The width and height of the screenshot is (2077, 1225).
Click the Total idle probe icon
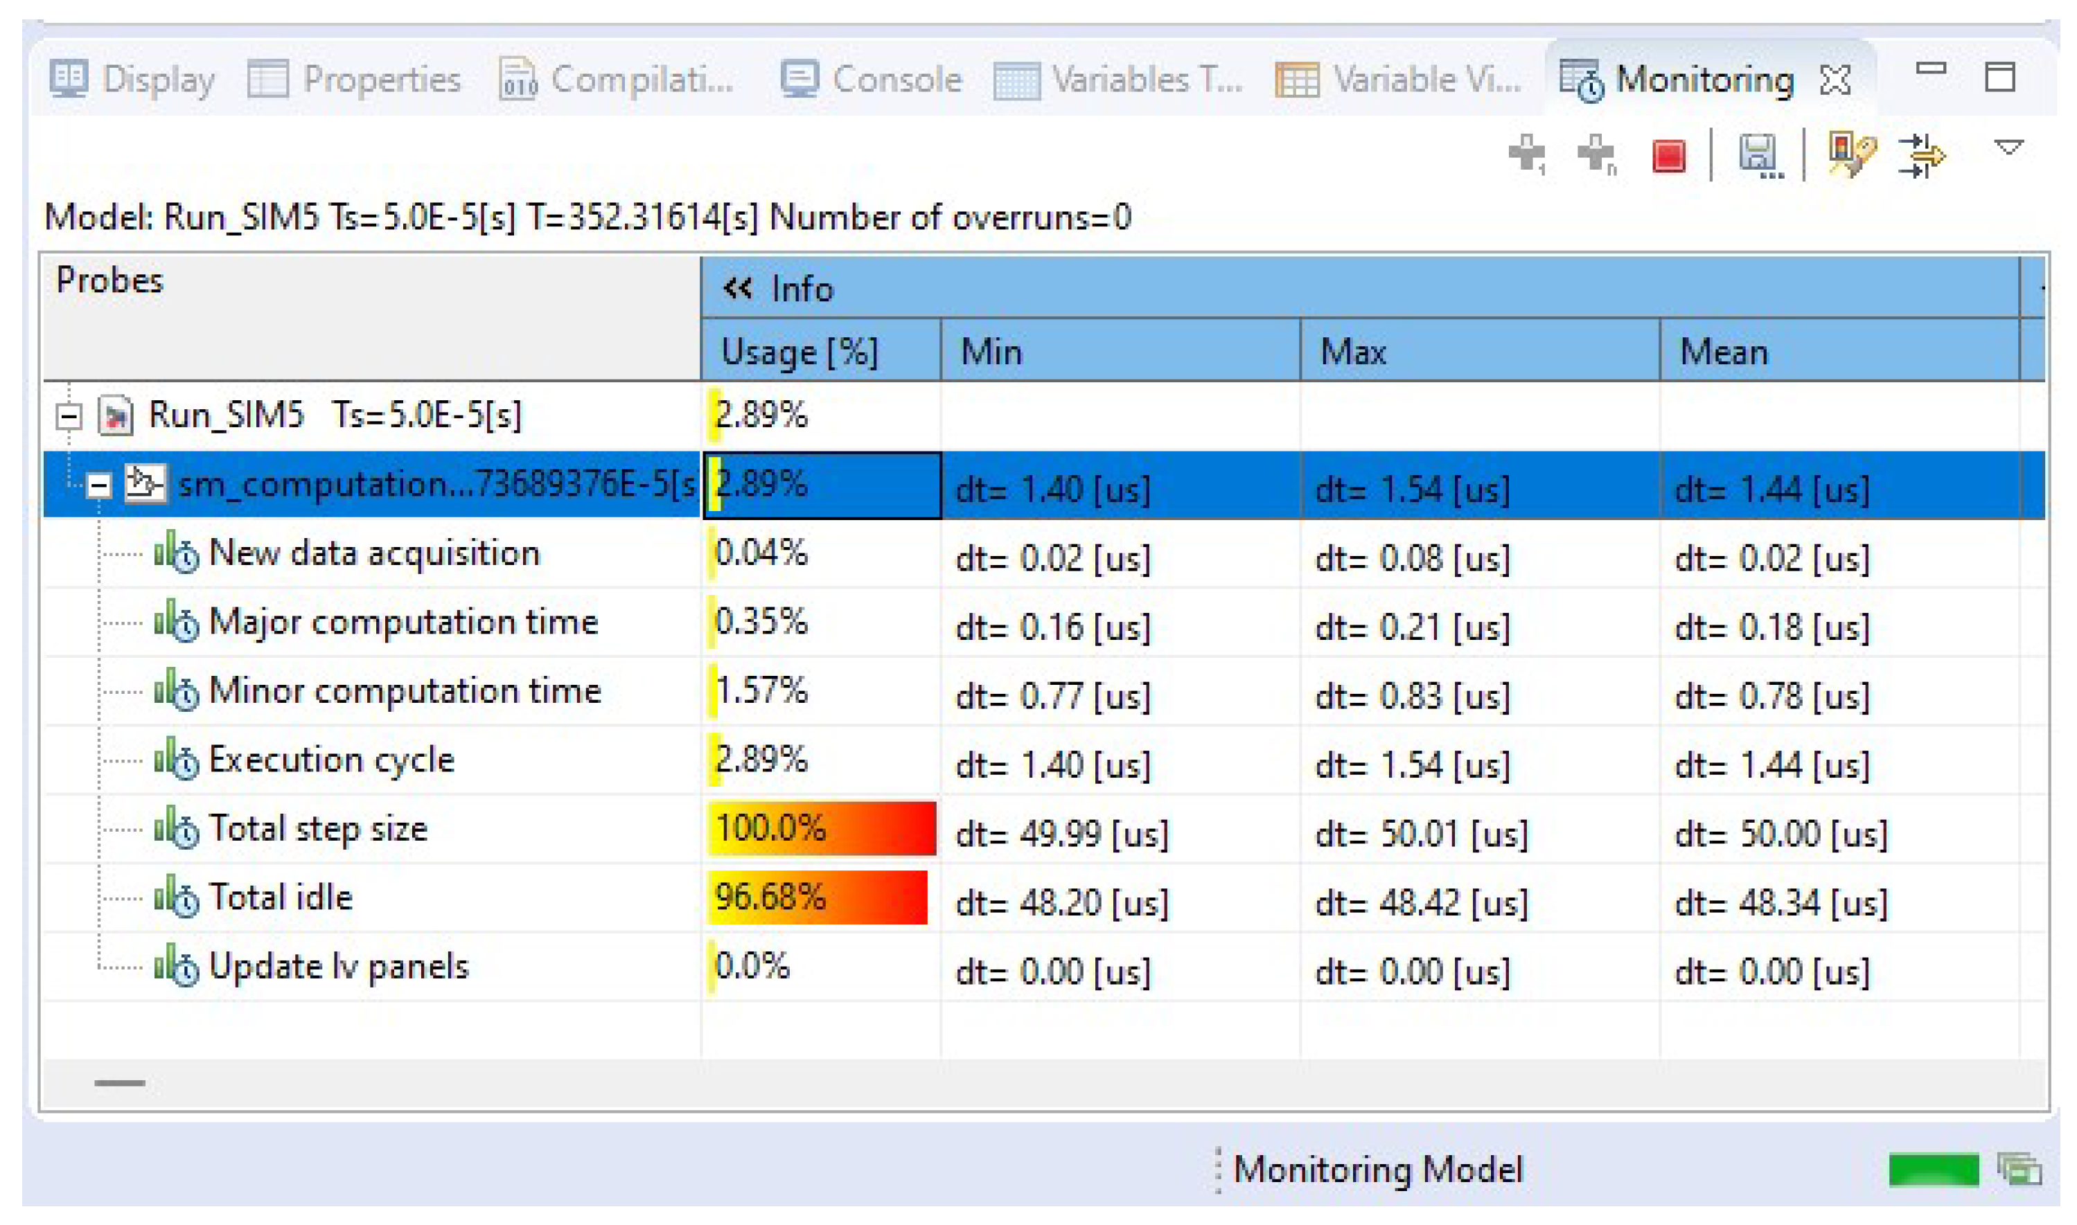click(176, 897)
